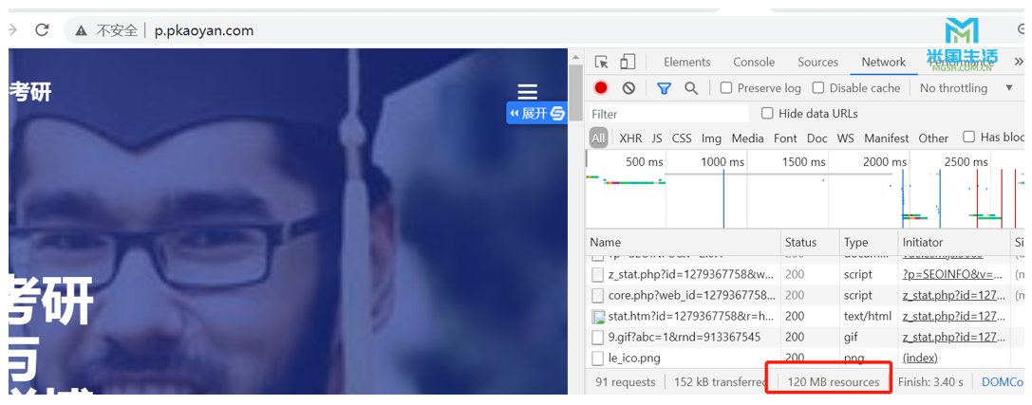Filter requests by Doc
Screen dimensions: 1032x405
click(x=816, y=138)
